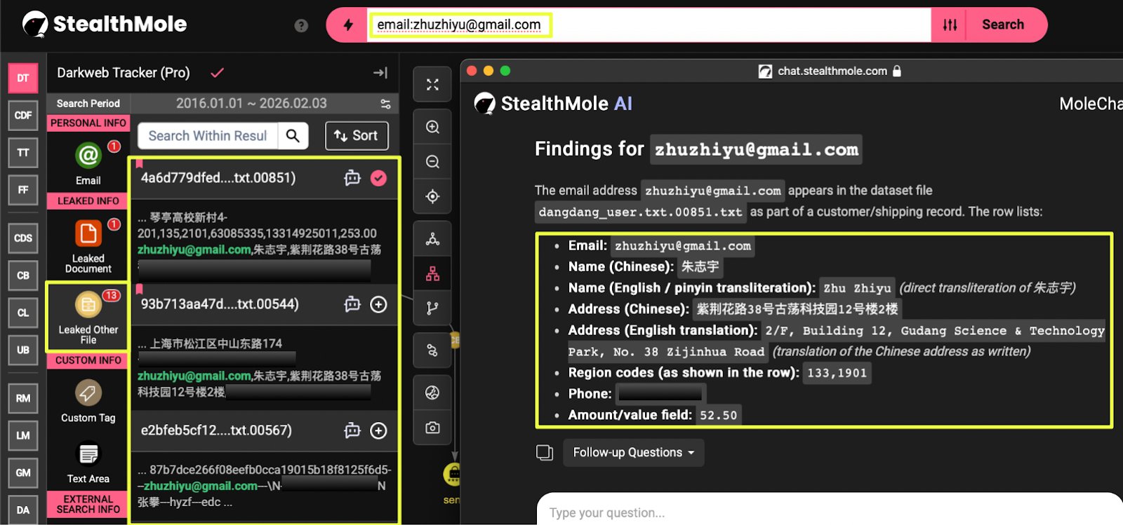Open the search filter options next to Search
Viewport: 1123px width, 525px height.
click(949, 25)
